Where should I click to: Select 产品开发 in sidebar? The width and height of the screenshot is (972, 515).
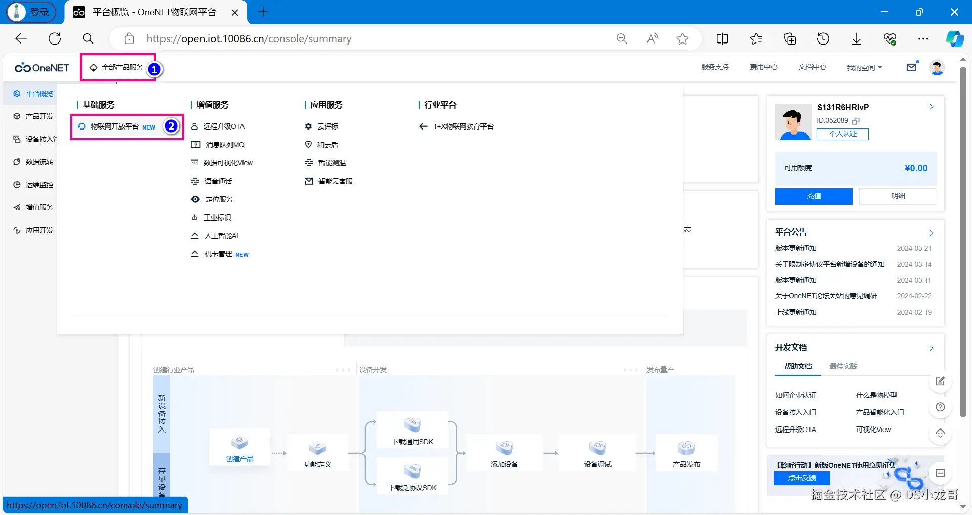tap(34, 116)
